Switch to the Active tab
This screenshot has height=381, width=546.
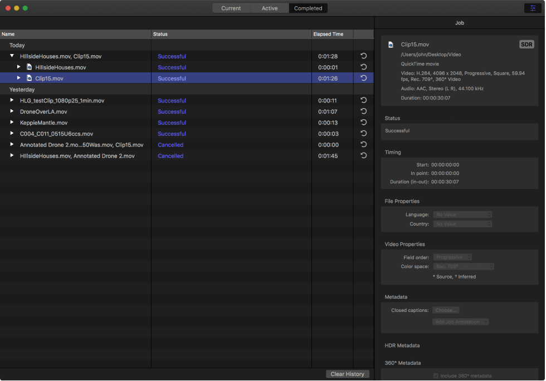coord(270,8)
